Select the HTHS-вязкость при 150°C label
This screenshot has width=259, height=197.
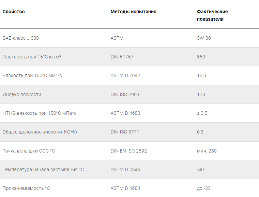point(40,113)
